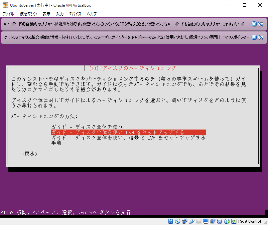Open the ファイル menu
The image size is (268, 225).
(8, 14)
